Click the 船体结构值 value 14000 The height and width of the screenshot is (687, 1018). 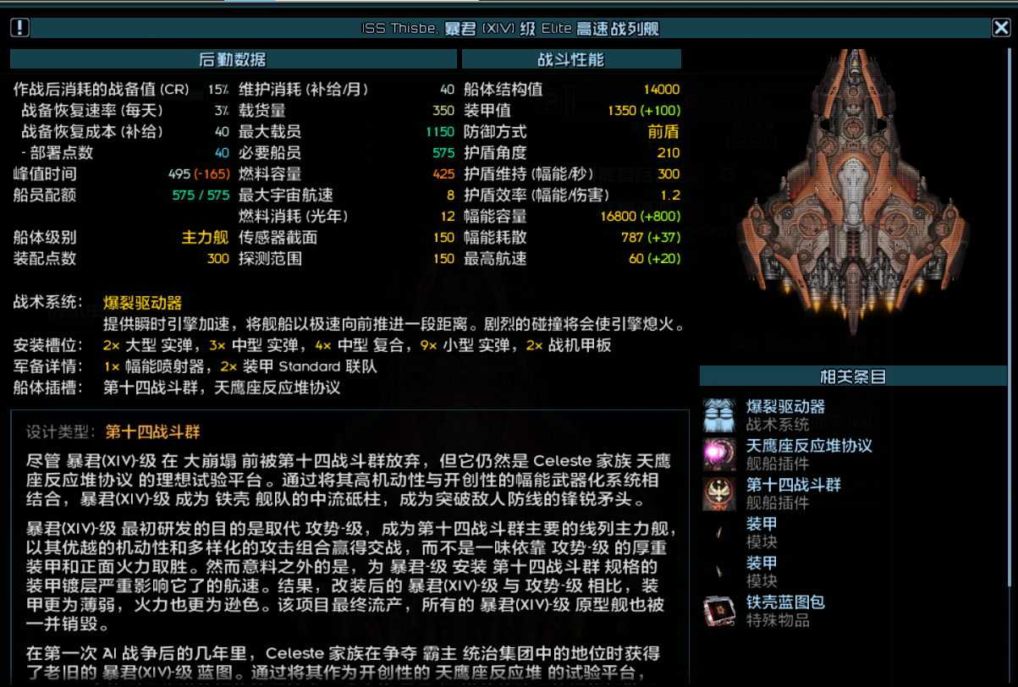(661, 90)
